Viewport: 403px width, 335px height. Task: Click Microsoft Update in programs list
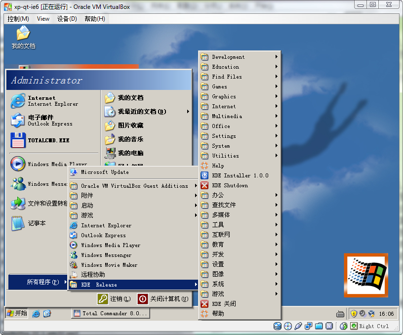[133, 172]
